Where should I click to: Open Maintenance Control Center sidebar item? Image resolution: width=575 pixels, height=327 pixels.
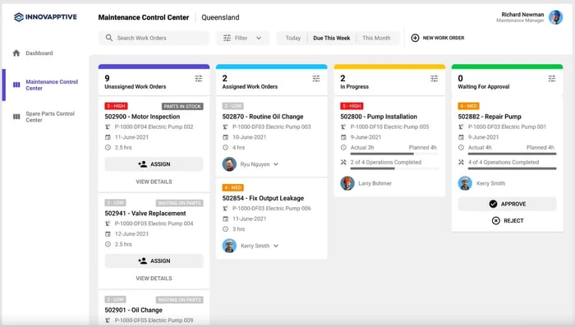52,85
